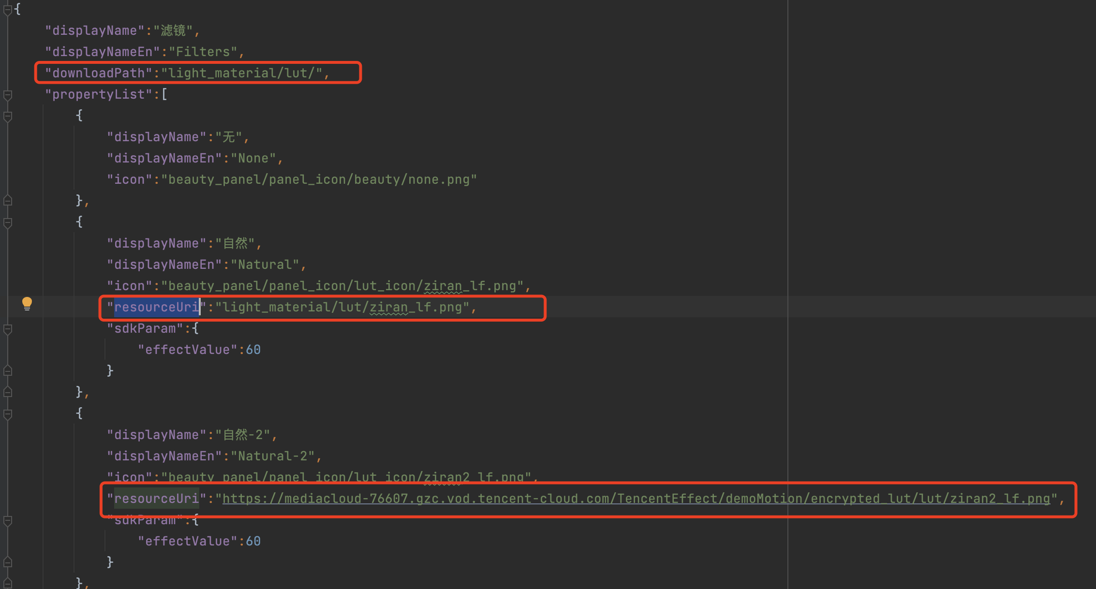
Task: Click the first effectValue number 60
Action: click(x=253, y=350)
